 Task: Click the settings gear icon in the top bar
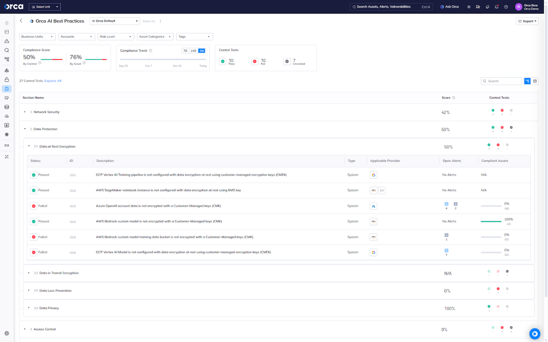[469, 7]
